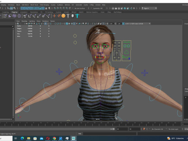This screenshot has height=141, width=188.
Task: Toggle the resolution gate icon in panel toolbar
Action: pos(51,23)
